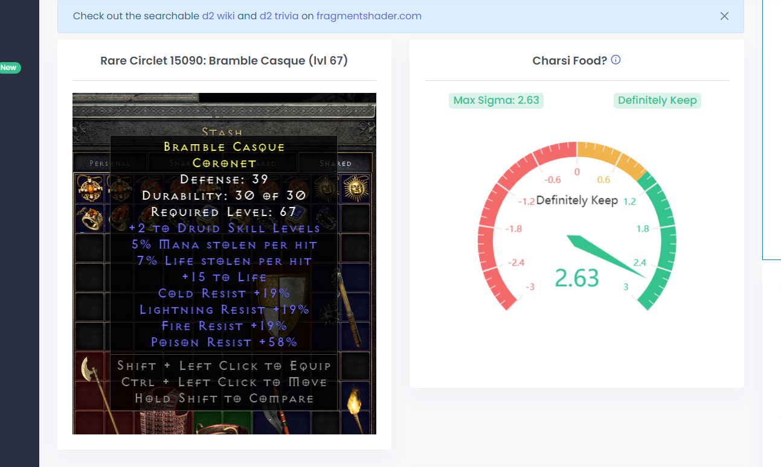781x467 pixels.
Task: Click the "Definitely Keep" badge
Action: point(657,100)
